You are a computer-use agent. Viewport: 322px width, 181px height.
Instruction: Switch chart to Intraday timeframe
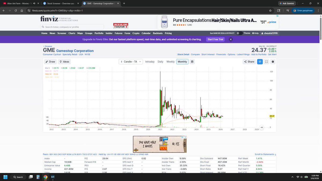150,61
